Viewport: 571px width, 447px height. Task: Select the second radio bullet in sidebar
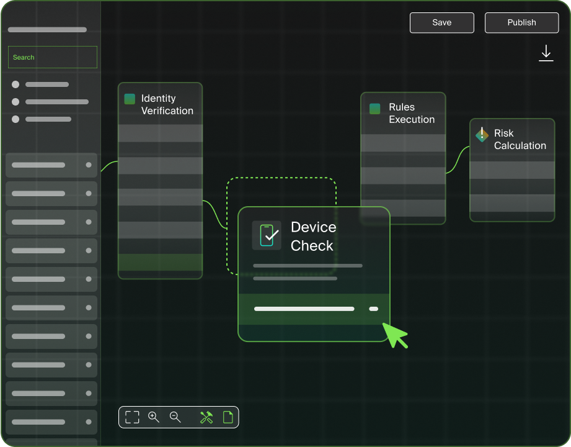pyautogui.click(x=15, y=102)
